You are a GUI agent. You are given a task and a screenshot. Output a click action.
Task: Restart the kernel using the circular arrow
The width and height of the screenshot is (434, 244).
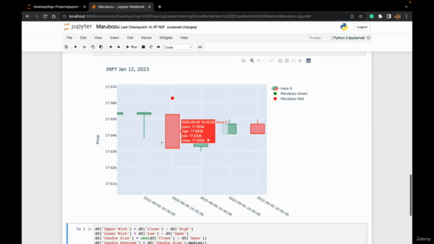(151, 47)
